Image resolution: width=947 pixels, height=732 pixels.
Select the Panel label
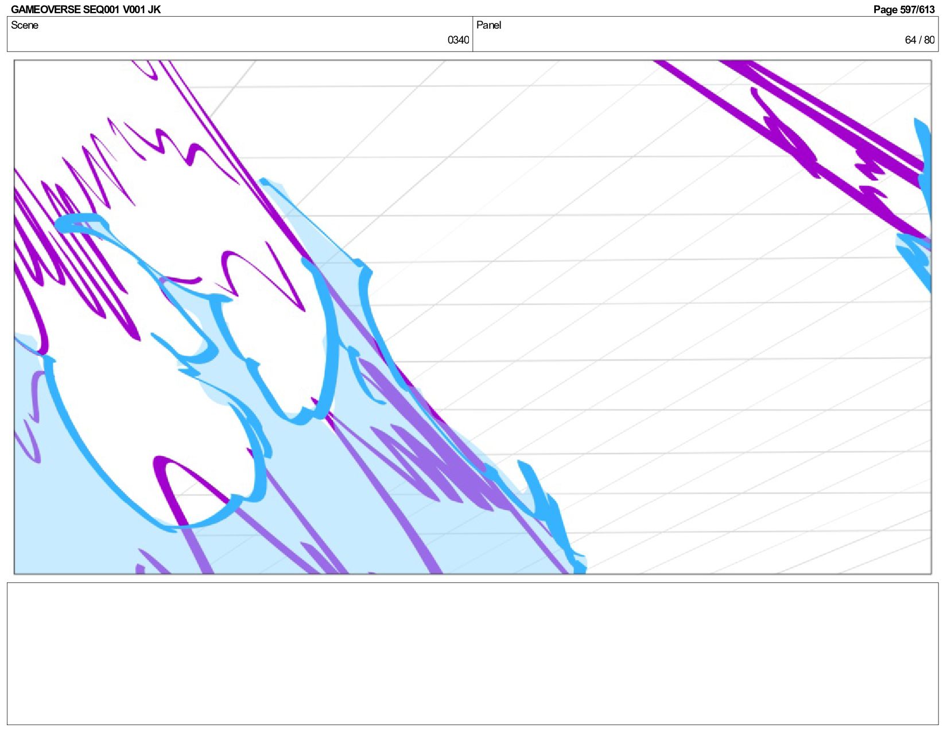tap(488, 25)
